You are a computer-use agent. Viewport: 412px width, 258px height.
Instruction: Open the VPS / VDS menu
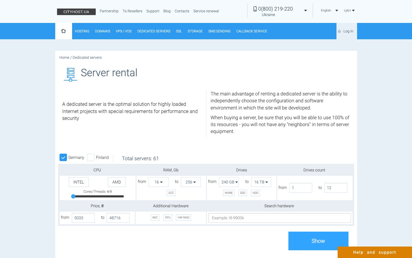(124, 31)
